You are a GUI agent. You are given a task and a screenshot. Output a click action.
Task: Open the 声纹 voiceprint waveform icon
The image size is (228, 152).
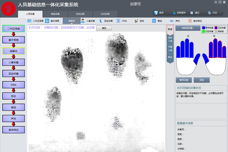click(172, 21)
